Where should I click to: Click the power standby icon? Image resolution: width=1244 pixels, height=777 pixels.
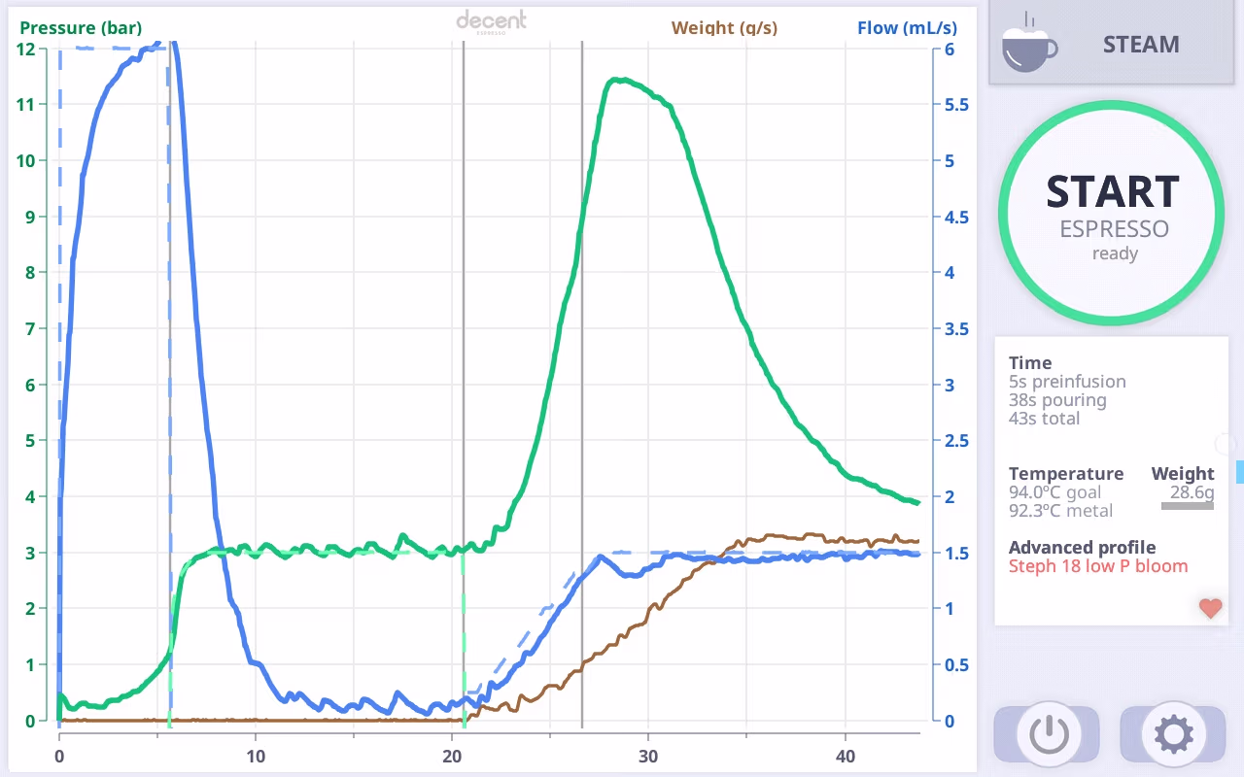coord(1049,735)
